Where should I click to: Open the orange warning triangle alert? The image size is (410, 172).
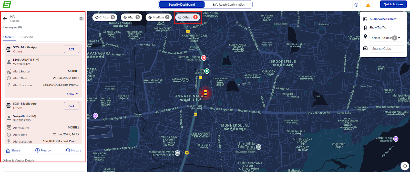[x=368, y=5]
